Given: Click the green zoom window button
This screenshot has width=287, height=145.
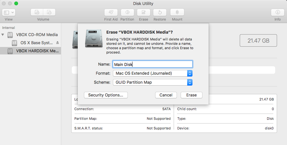Looking at the screenshot, I should tap(16, 3).
